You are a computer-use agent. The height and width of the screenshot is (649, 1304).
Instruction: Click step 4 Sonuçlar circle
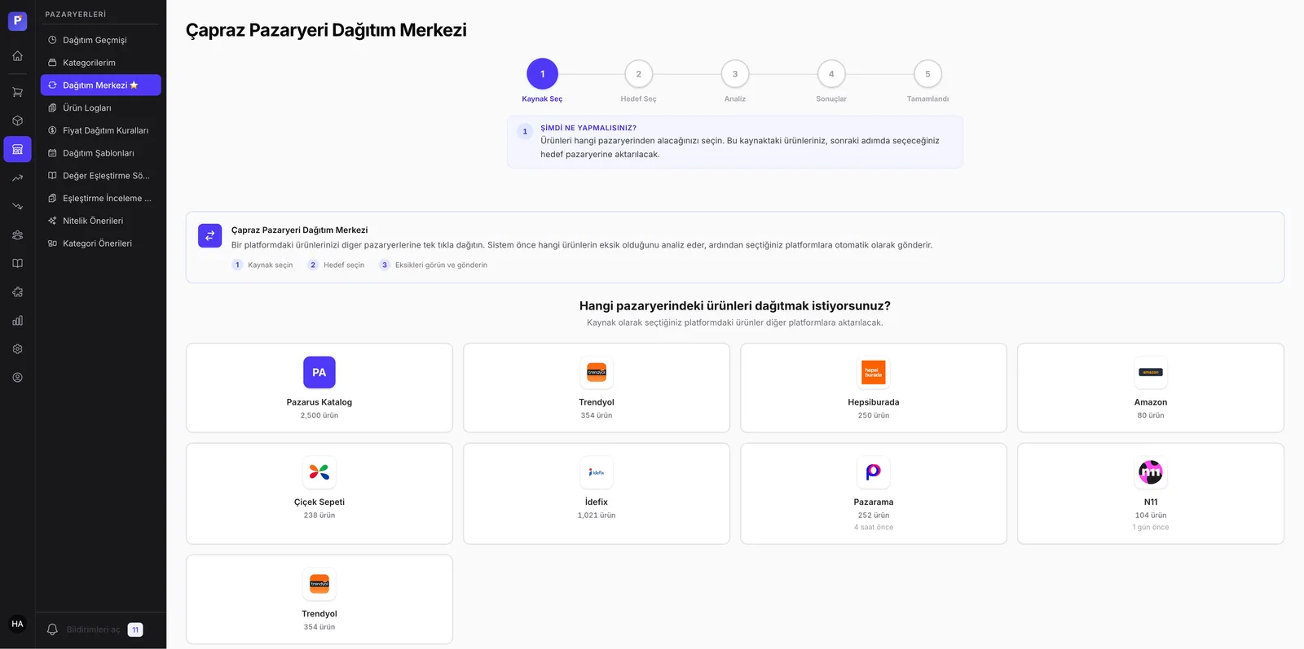click(831, 74)
